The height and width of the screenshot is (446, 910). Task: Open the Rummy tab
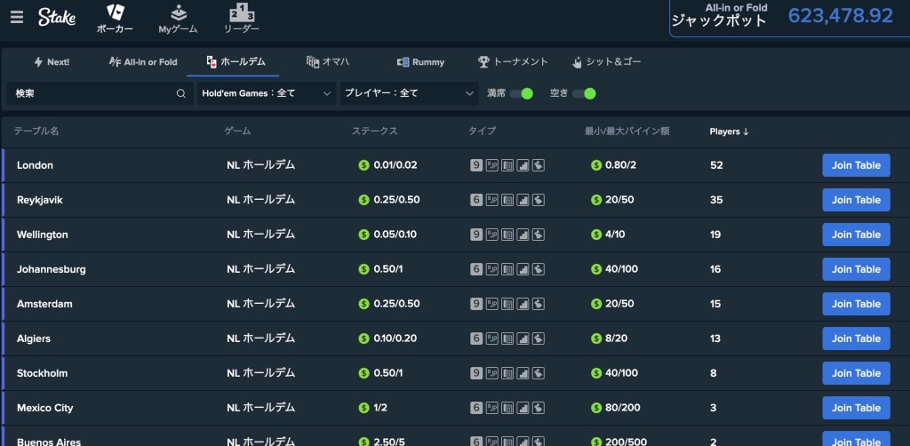[x=420, y=62]
